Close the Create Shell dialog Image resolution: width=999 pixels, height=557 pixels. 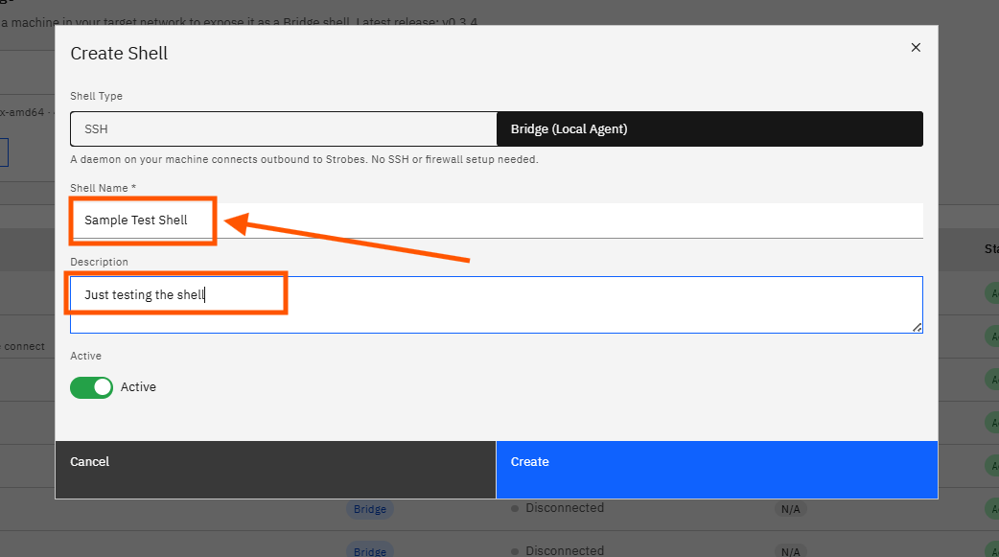coord(916,47)
